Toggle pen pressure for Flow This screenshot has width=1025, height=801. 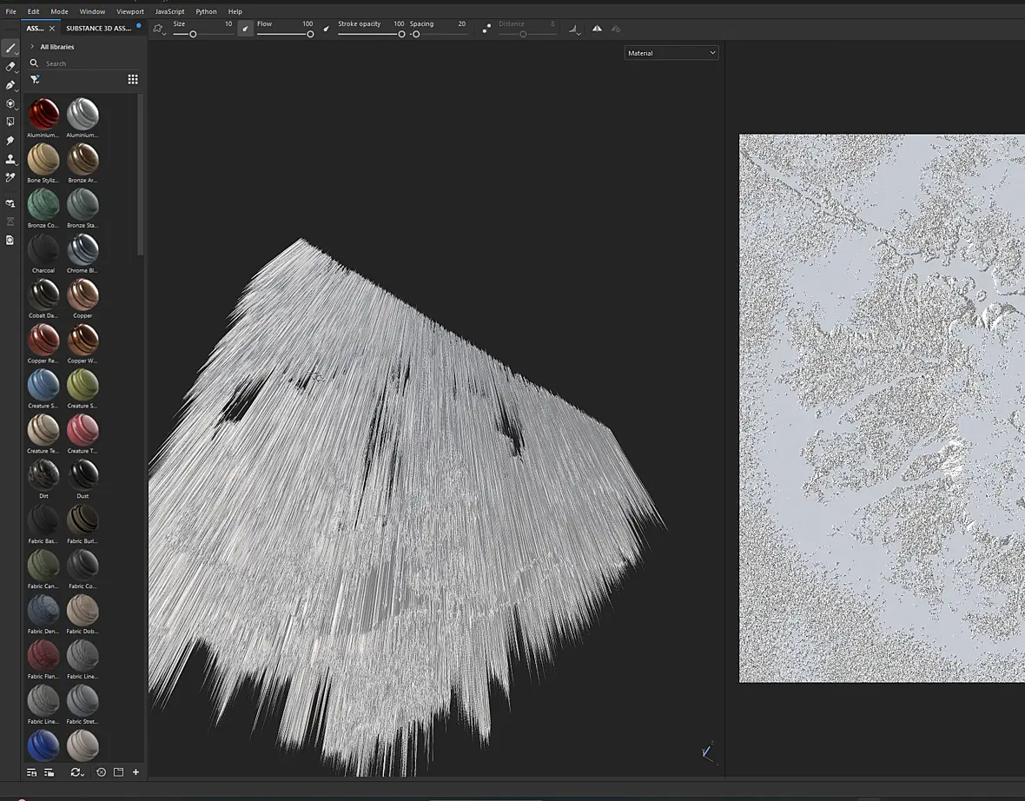327,28
